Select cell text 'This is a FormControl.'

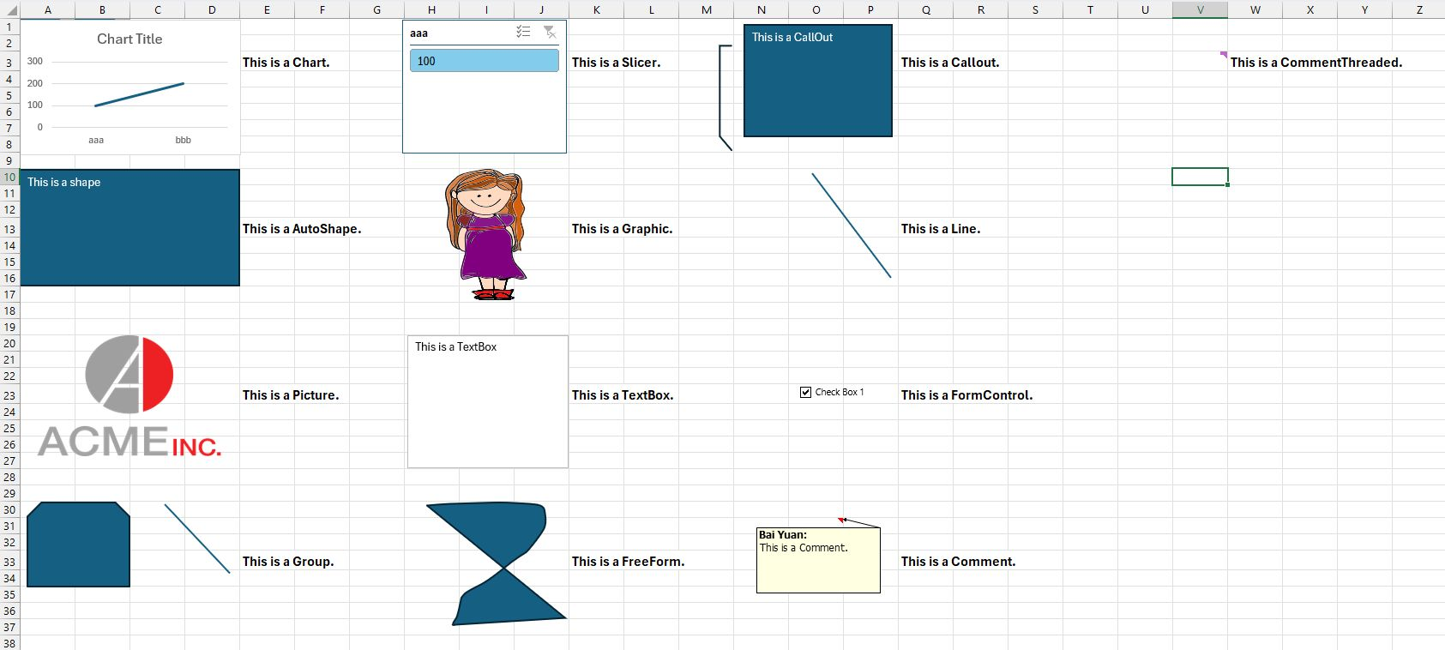(x=966, y=395)
